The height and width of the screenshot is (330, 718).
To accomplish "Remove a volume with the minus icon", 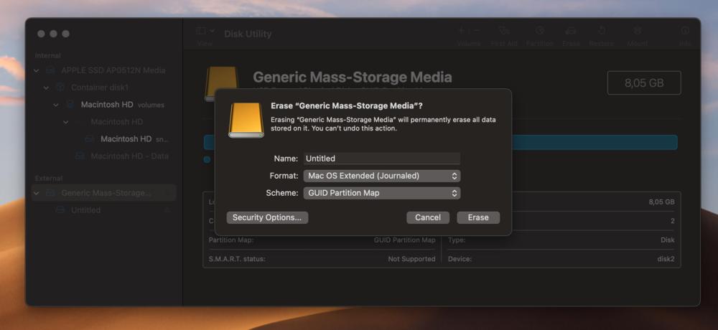I will [477, 31].
